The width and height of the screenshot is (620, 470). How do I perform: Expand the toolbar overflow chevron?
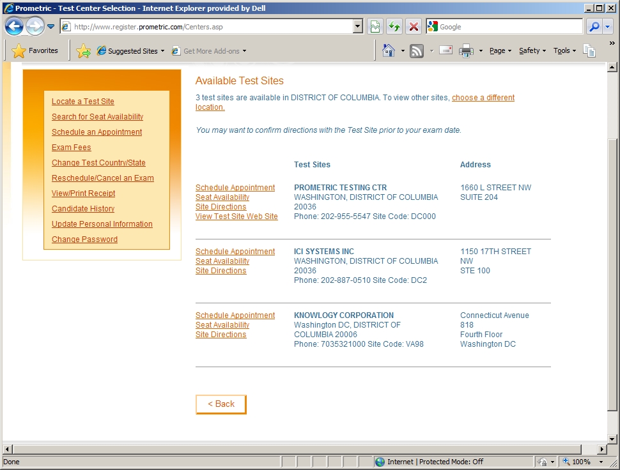[612, 43]
